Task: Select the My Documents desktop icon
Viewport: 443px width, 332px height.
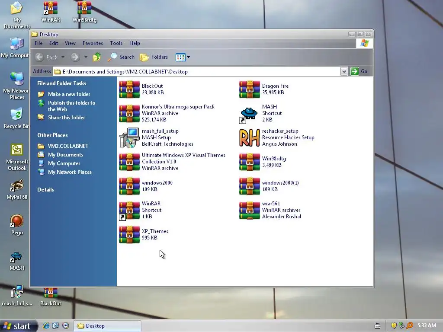Action: coord(17,15)
